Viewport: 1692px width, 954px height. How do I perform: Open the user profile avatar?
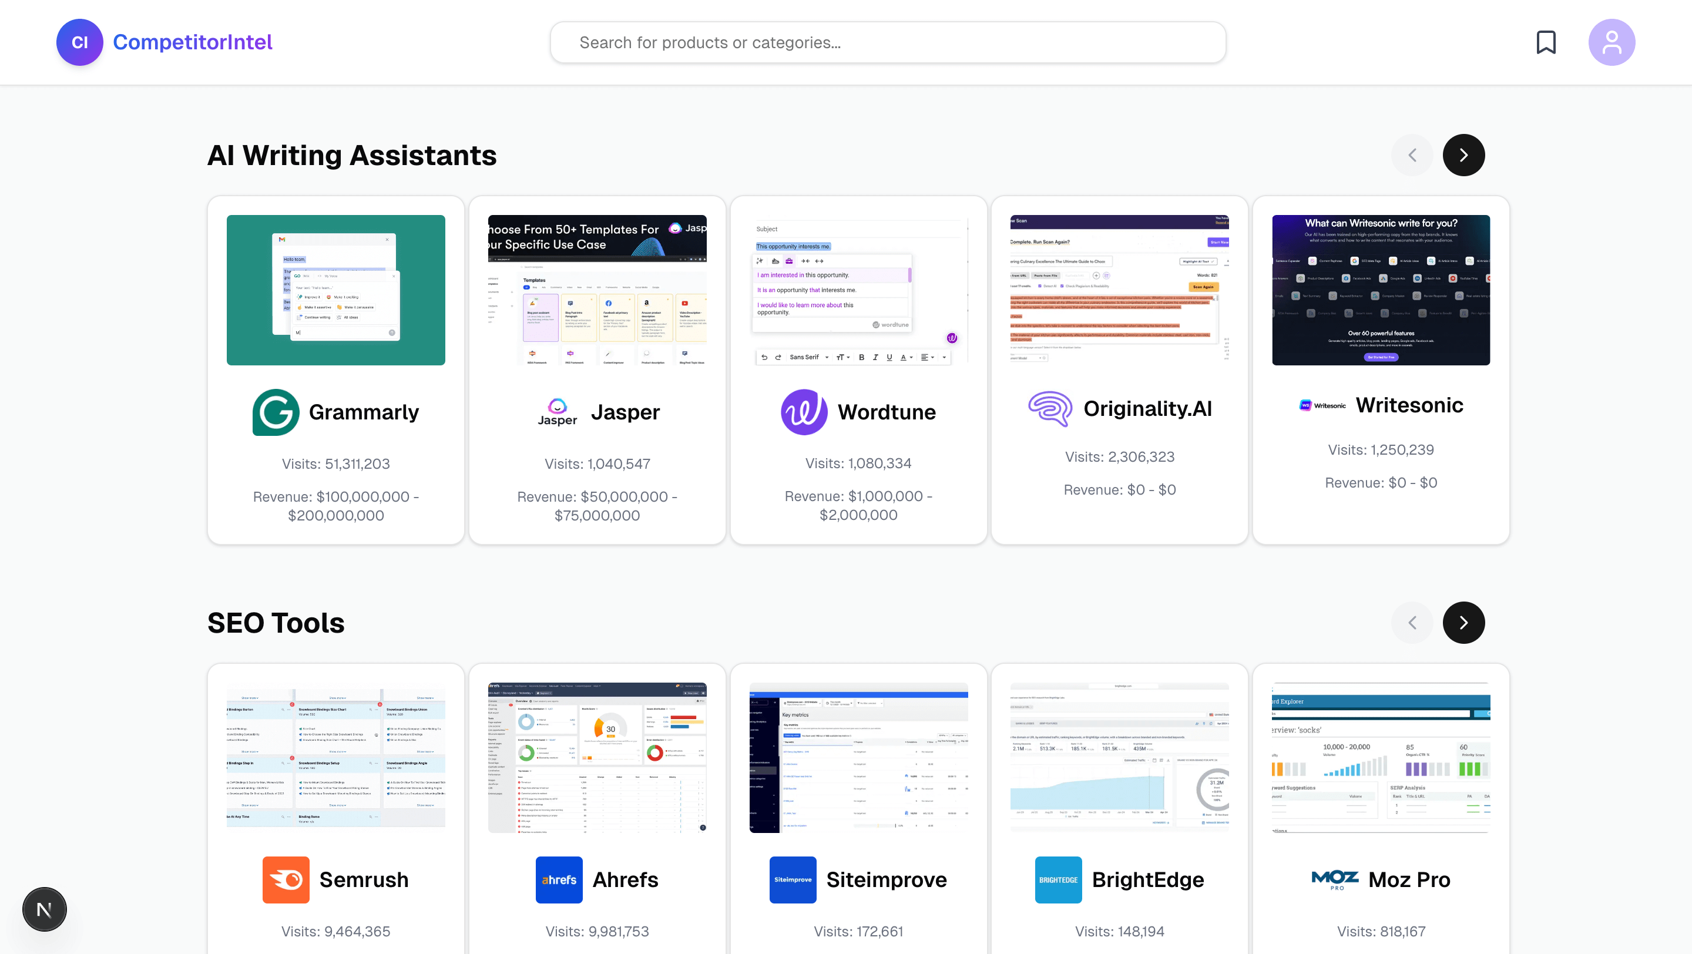(x=1612, y=42)
